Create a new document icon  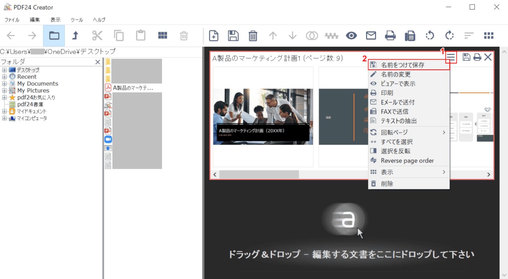point(214,36)
